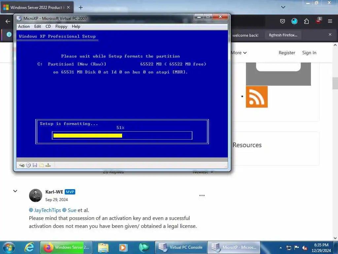
Task: Open the Help menu in Virtual PC
Action: (76, 26)
